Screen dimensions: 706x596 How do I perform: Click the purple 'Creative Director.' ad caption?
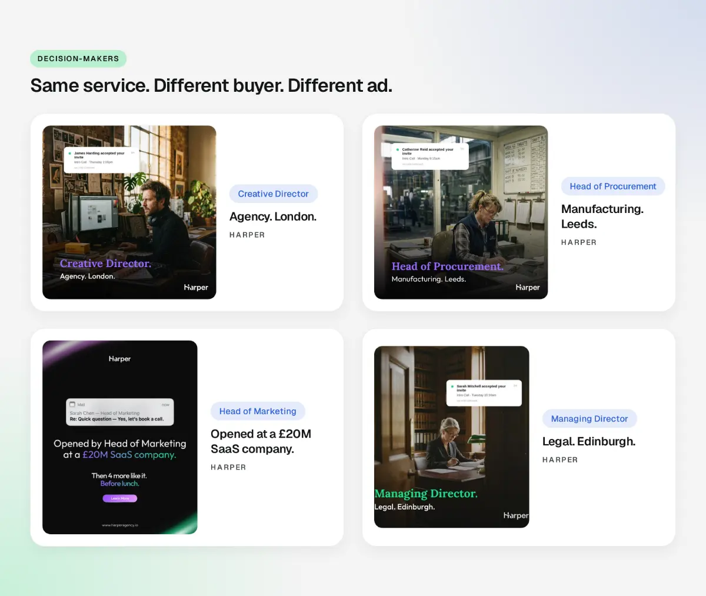[x=106, y=264]
